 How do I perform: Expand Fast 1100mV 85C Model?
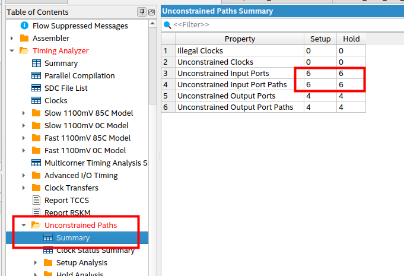(x=24, y=138)
